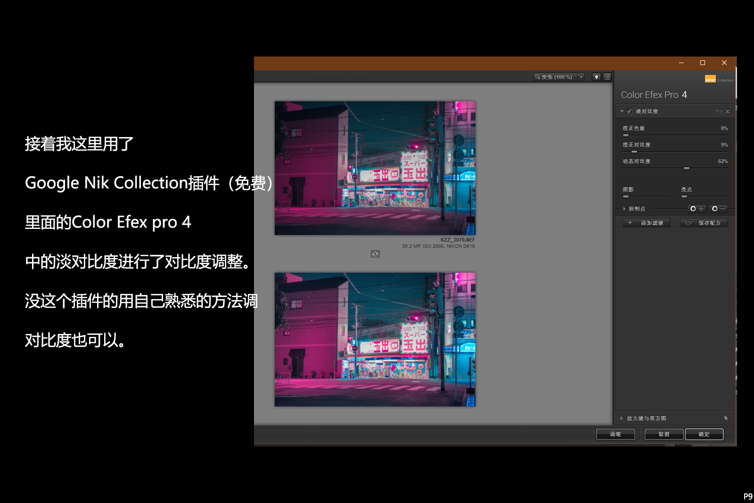Click the KZZ_3070.NEF file name
The width and height of the screenshot is (754, 503).
click(458, 240)
